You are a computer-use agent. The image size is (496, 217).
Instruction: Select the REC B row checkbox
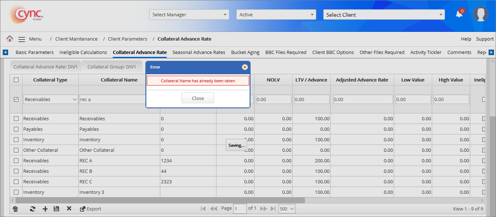pyautogui.click(x=16, y=171)
